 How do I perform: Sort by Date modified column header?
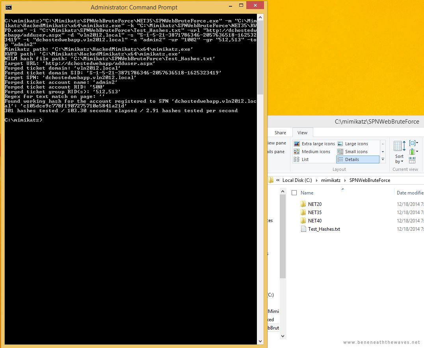[x=410, y=193]
